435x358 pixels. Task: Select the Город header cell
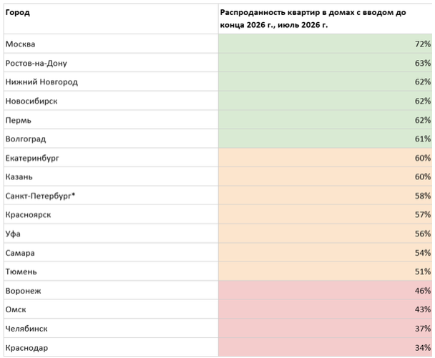point(111,19)
